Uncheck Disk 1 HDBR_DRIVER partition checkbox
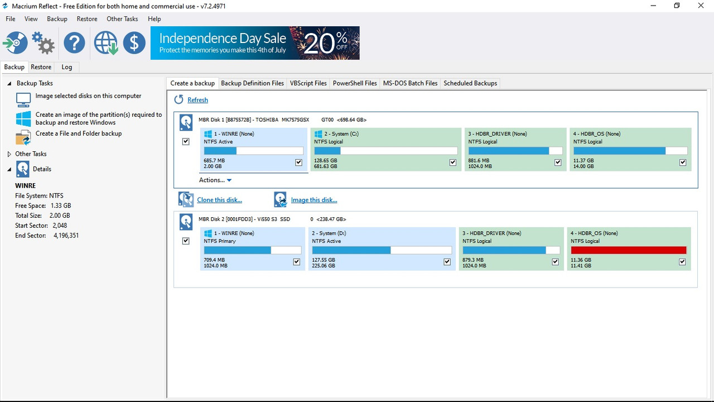The width and height of the screenshot is (714, 402). click(x=558, y=162)
